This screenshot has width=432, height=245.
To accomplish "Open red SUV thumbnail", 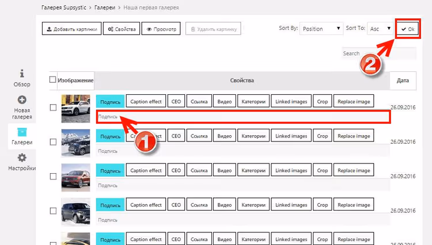I will 76,177.
